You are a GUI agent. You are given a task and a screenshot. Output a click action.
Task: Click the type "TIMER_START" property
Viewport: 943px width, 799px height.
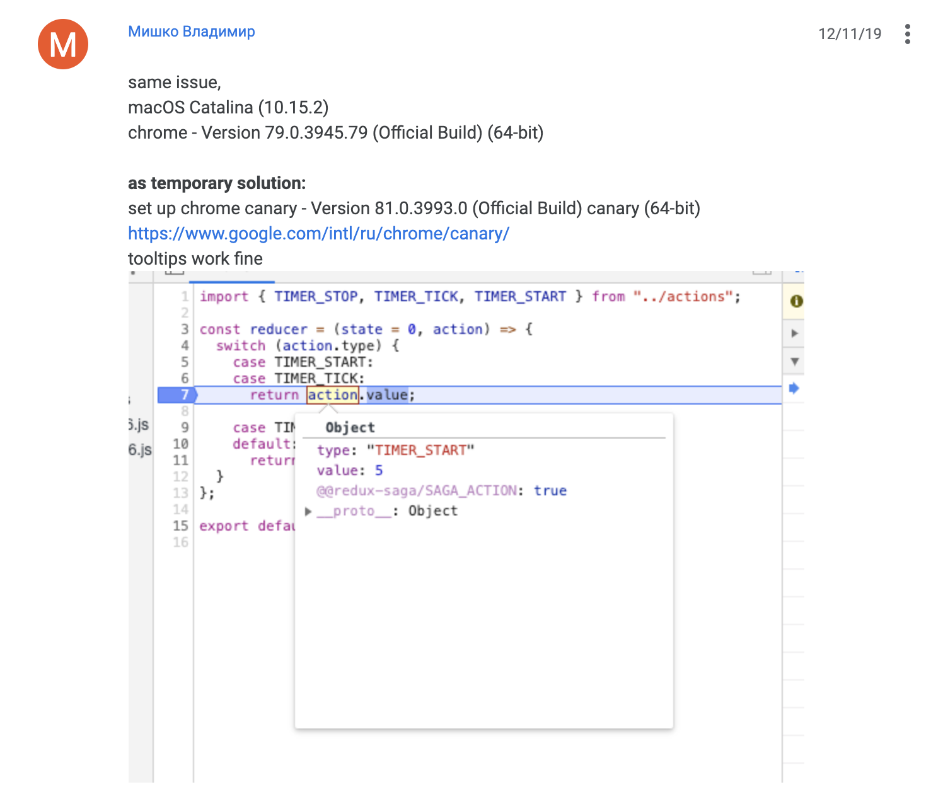[395, 450]
